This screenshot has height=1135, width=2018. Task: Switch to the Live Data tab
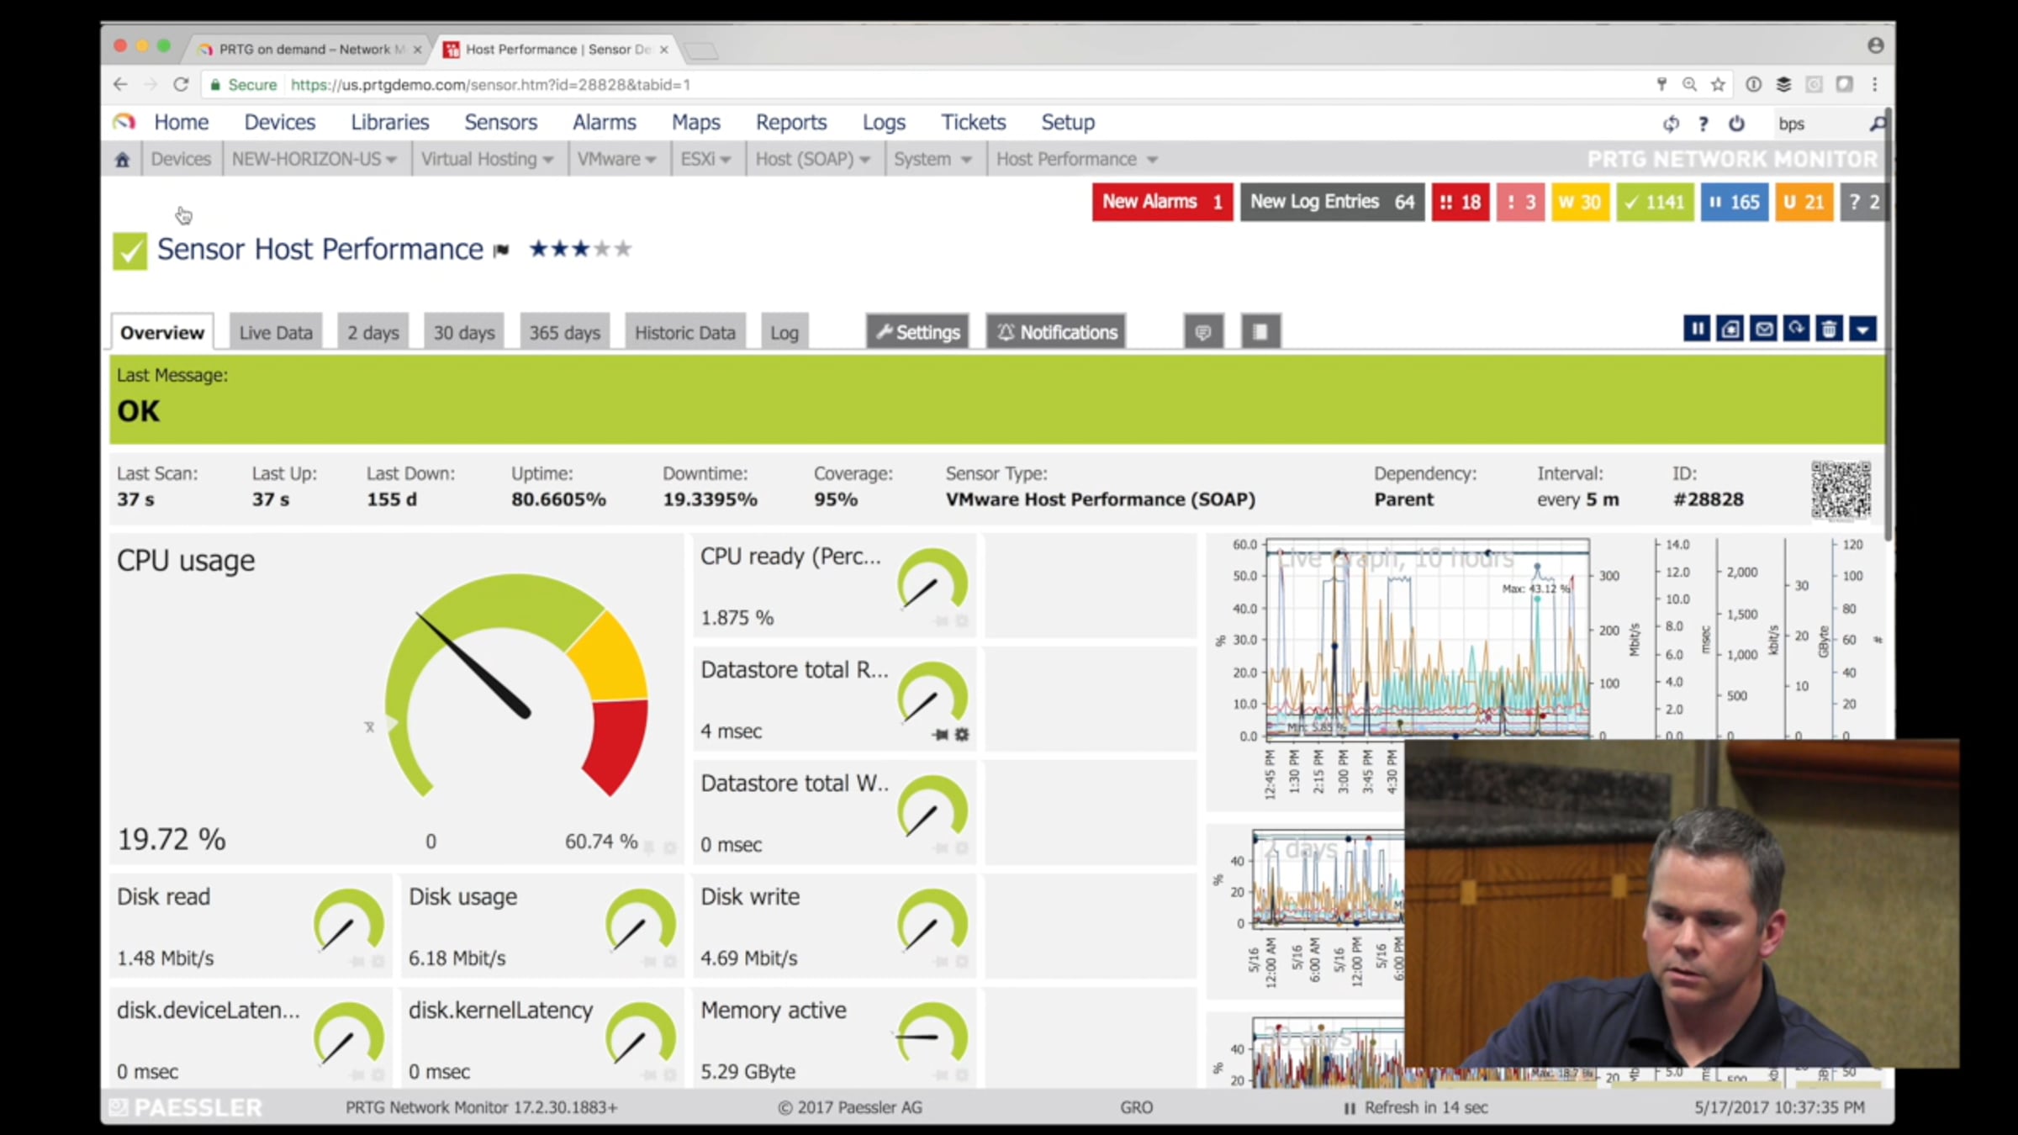(x=276, y=332)
